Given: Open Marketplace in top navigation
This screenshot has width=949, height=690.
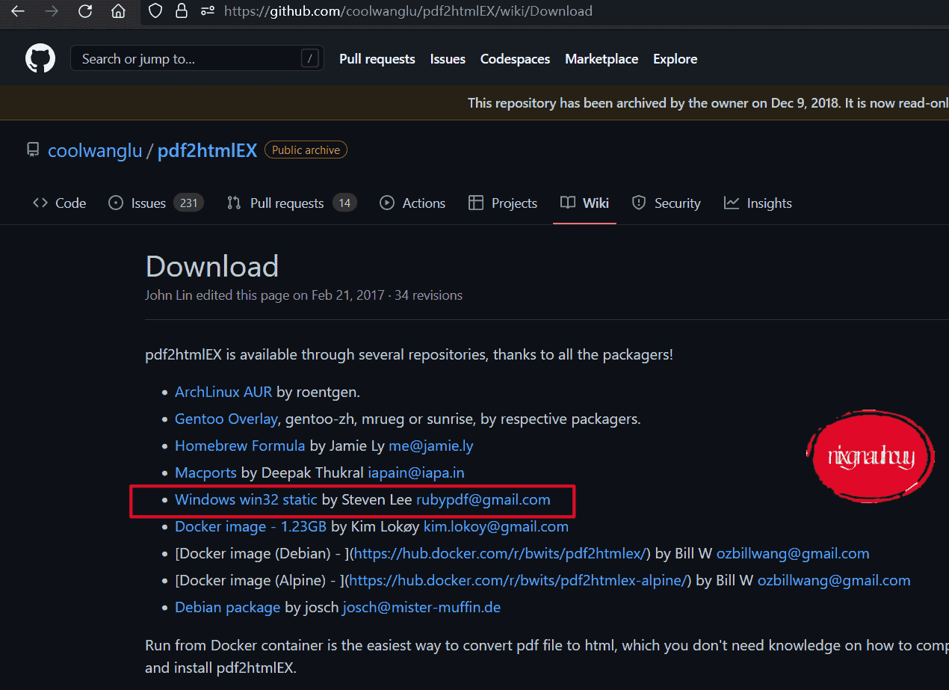Looking at the screenshot, I should point(602,59).
